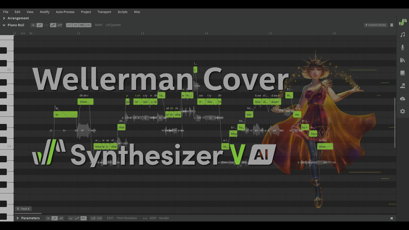This screenshot has height=230, width=409.
Task: Open the Piano Roll hamburger menu
Action: 392,25
